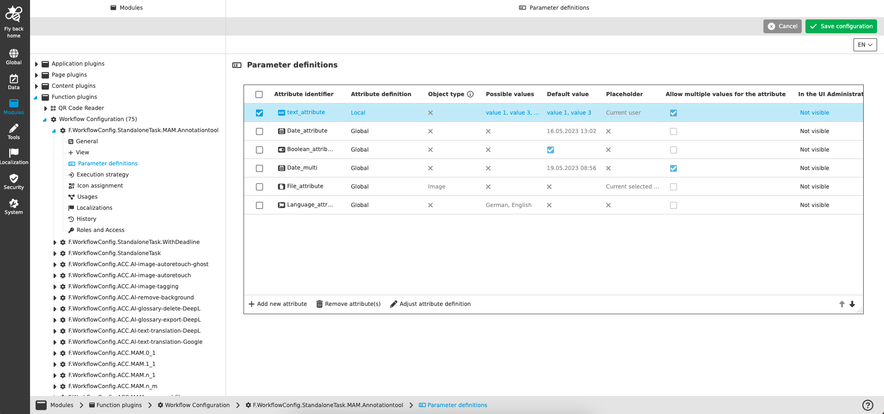Expand Content plugins tree node
Viewport: 884px width, 414px height.
(37, 86)
